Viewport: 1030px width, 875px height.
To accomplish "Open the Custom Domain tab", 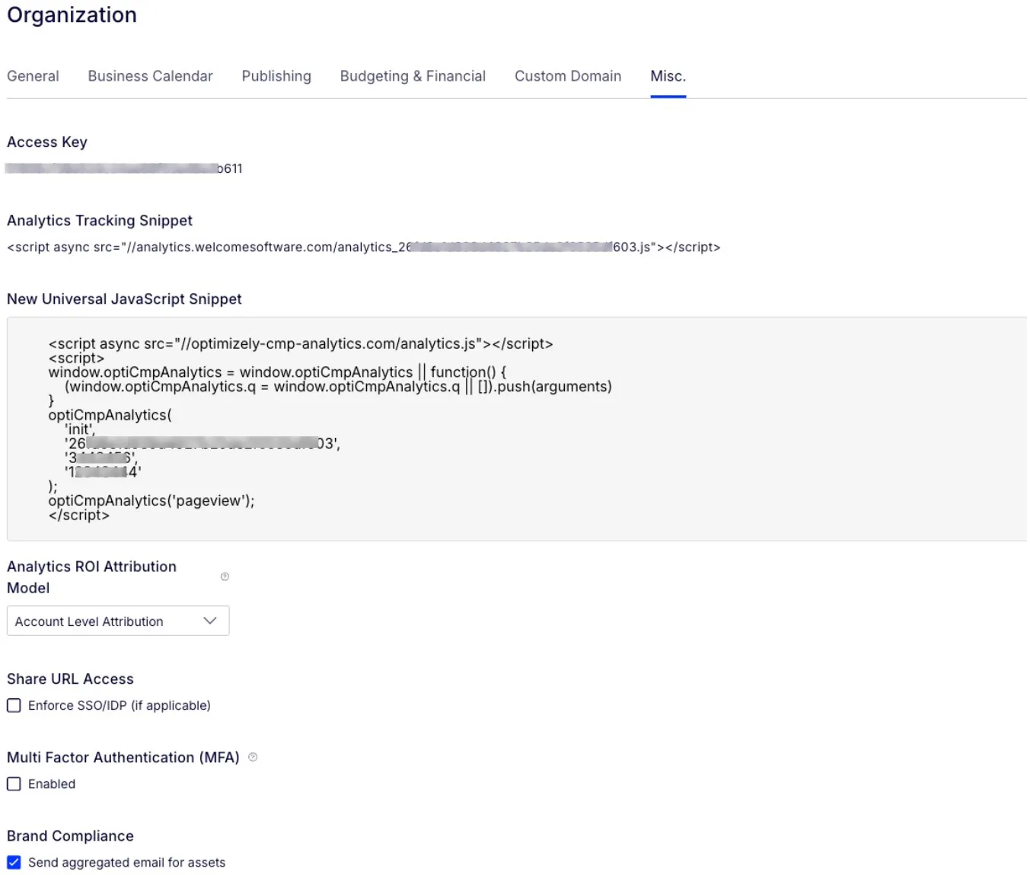I will click(x=568, y=76).
